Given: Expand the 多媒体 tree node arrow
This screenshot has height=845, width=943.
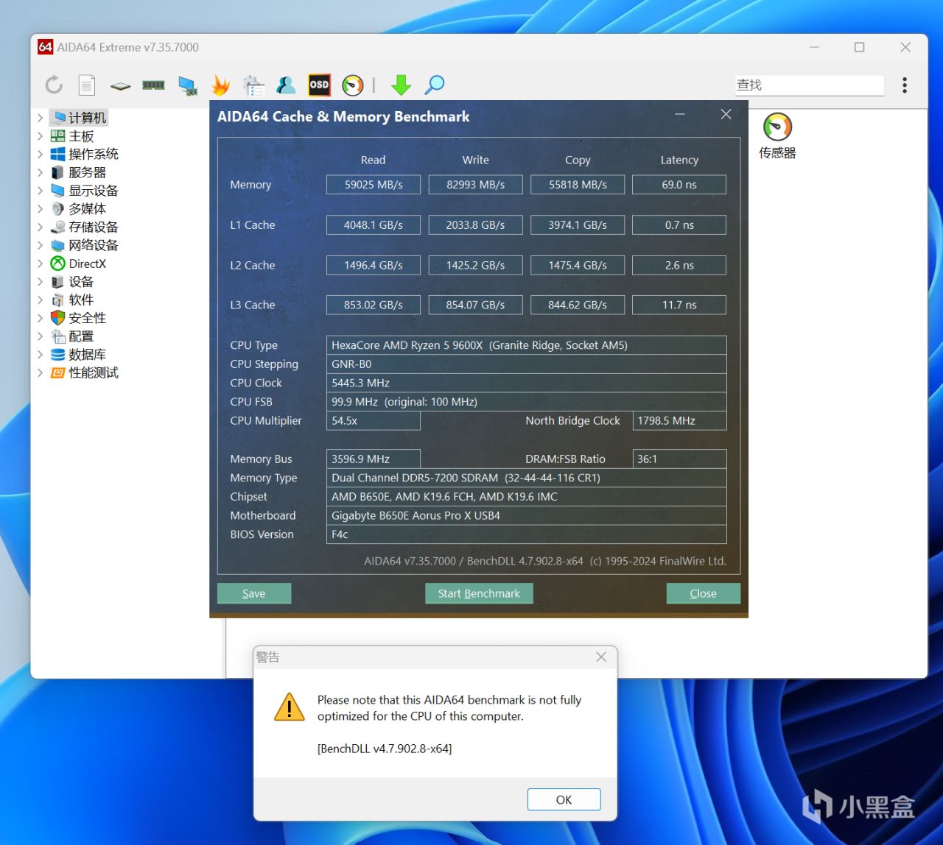Looking at the screenshot, I should point(41,208).
